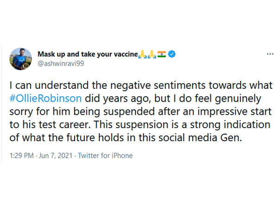Screen dimensions: 278x208
Task: Click the blue verified badge
Action: [x=172, y=55]
